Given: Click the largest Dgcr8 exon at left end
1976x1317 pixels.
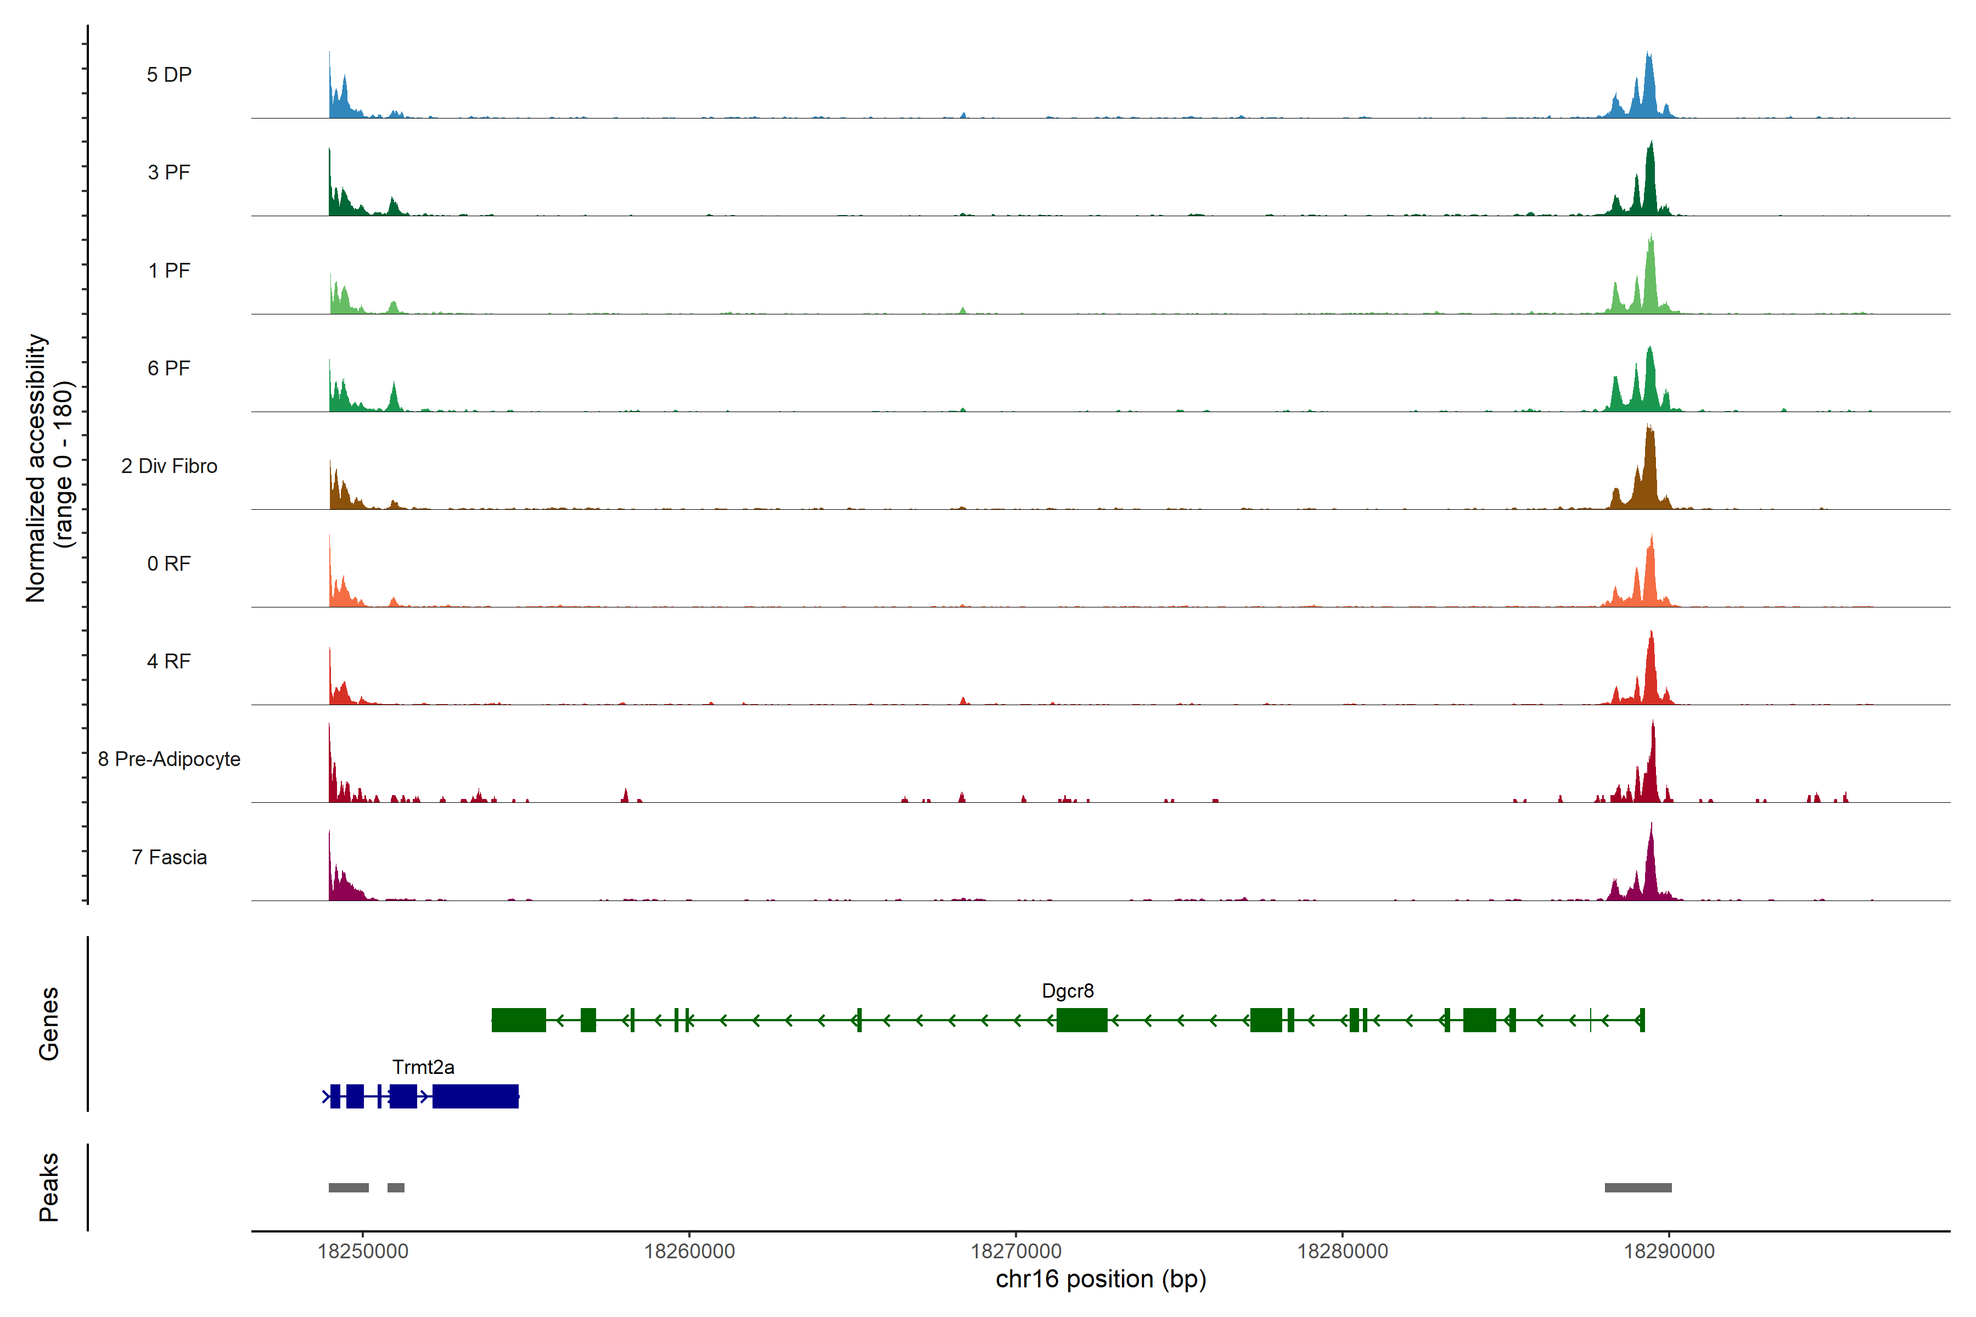Looking at the screenshot, I should pos(518,1021).
